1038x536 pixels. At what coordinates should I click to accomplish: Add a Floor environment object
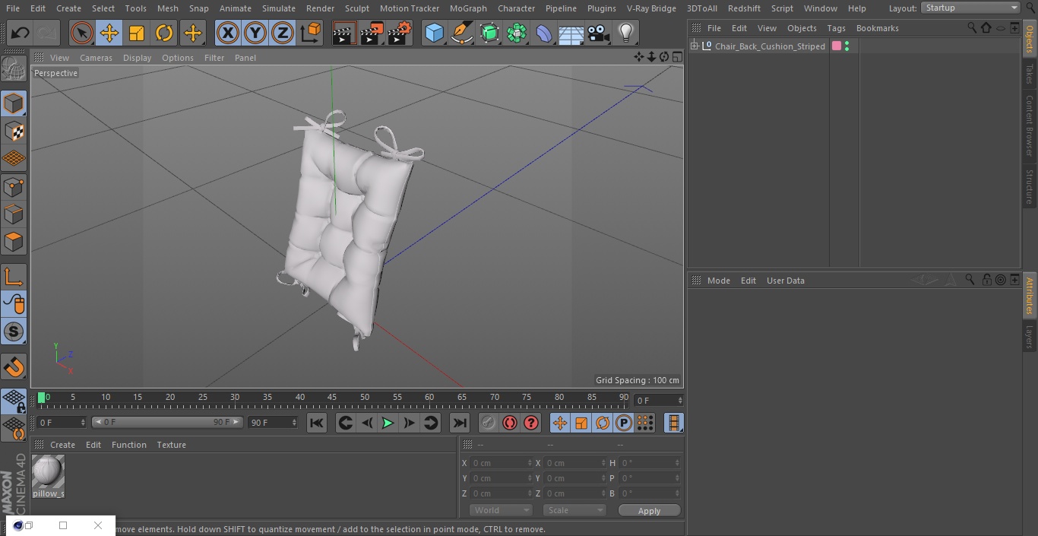pos(571,33)
